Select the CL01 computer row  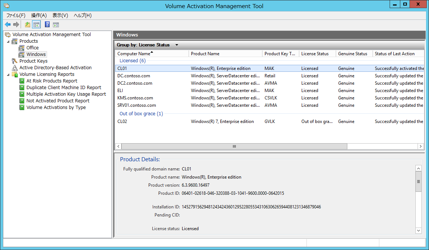269,68
